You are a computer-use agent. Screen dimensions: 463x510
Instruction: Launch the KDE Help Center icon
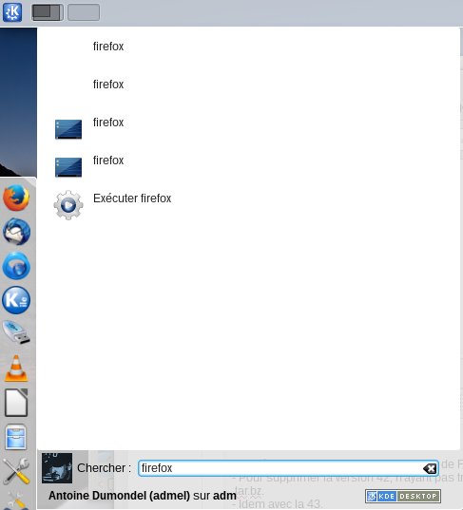tap(16, 300)
